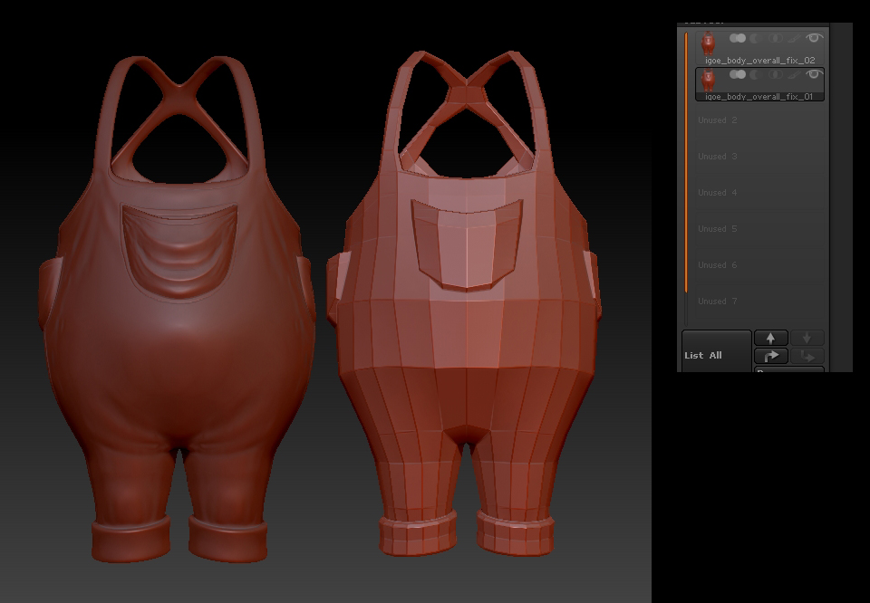Toggle visibility eye of igoe_body_overall_fix_01
870x603 pixels.
point(815,75)
